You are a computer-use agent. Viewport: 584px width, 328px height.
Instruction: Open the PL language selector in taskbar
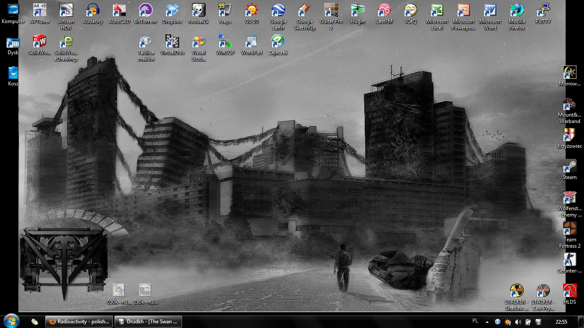click(475, 321)
